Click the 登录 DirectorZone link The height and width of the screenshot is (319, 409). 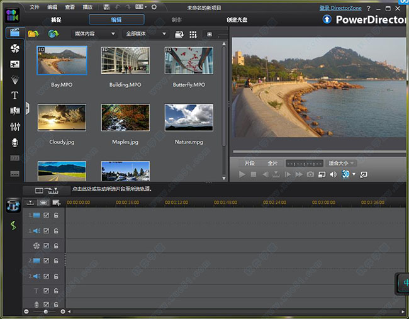click(340, 8)
